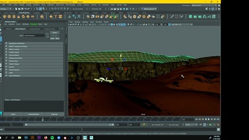Select the polygon cone shelf icon

[19, 16]
